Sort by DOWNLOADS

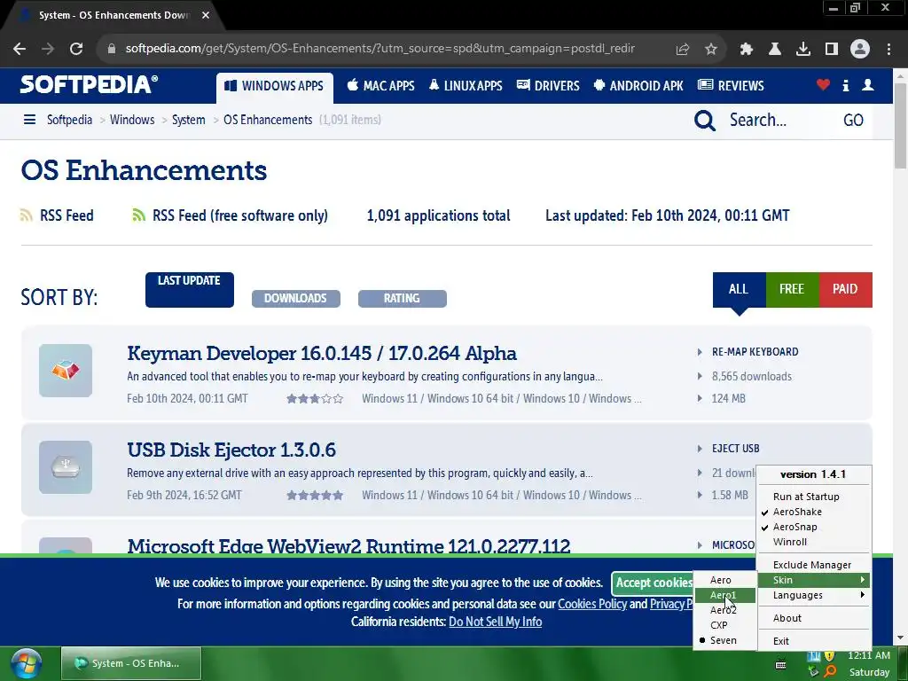[x=296, y=298]
